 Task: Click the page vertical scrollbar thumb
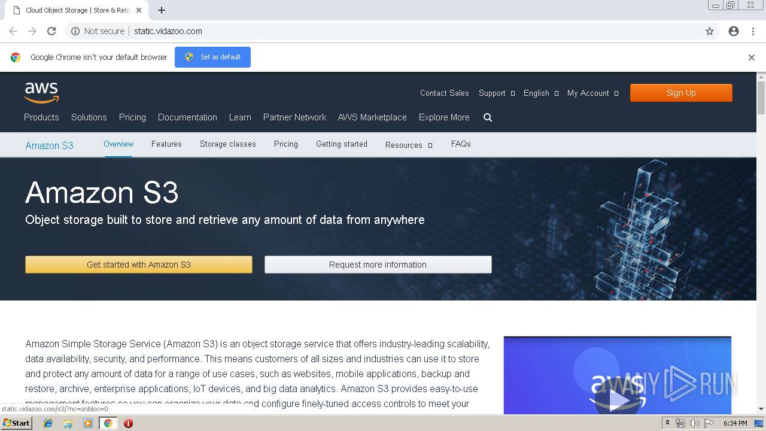click(x=761, y=98)
